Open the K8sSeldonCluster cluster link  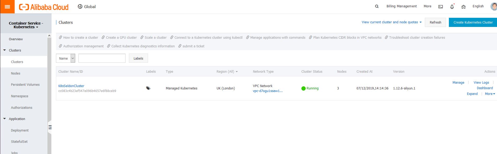(x=71, y=86)
